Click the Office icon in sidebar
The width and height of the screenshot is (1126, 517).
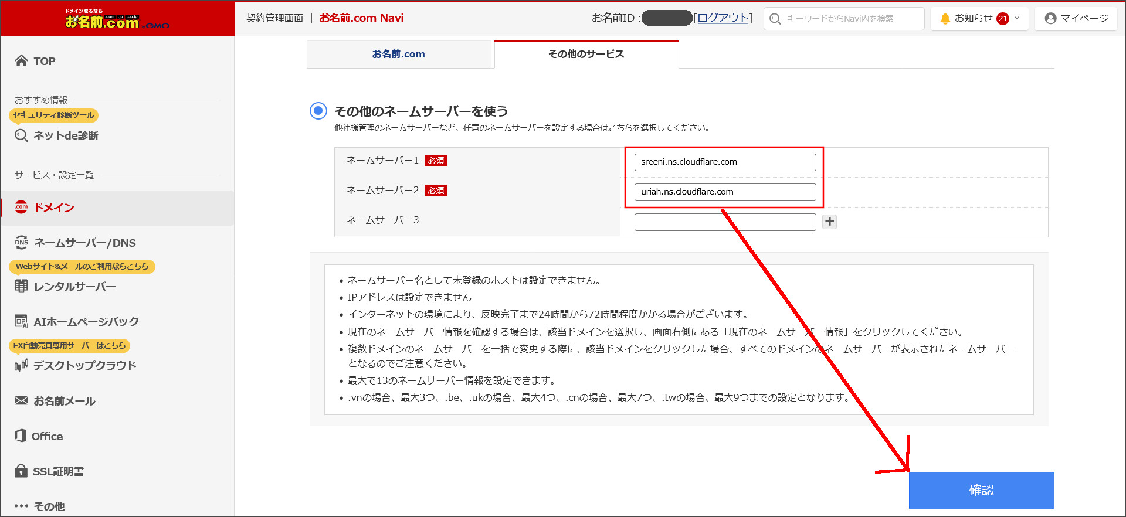[21, 436]
